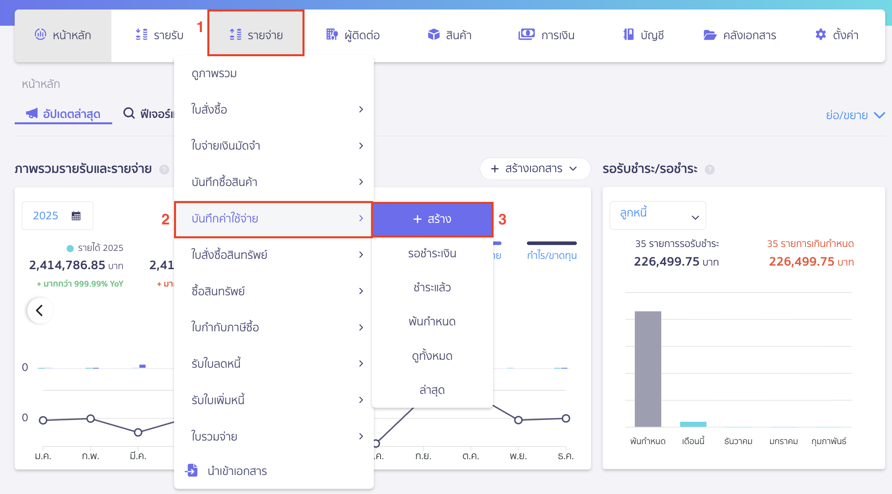892x494 pixels.
Task: Click the ผู้ติดต่อ contacts icon
Action: point(332,35)
